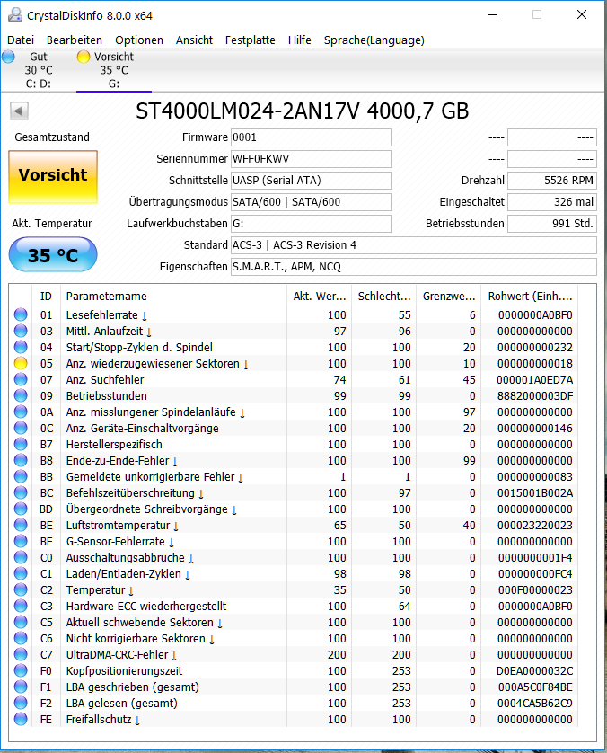Select the Gemeldete unkorrigierbare Fehler name
Screen dimensions: 607x753
[154, 477]
